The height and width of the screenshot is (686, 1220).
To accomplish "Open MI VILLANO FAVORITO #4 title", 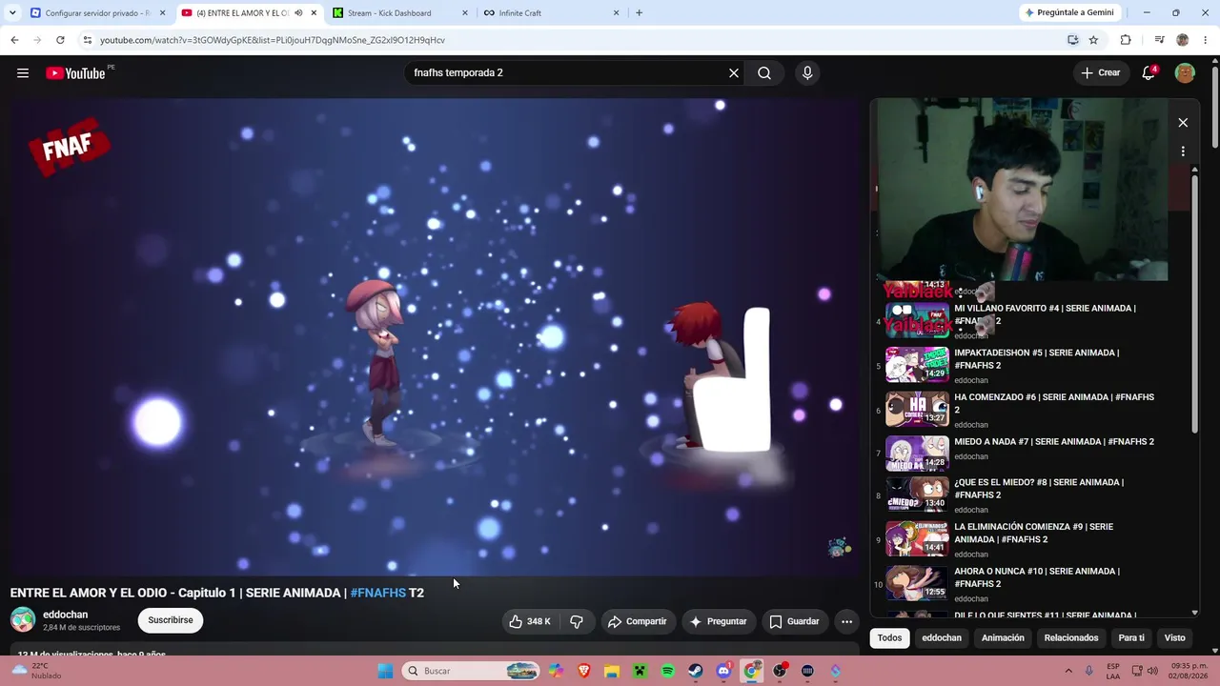I will pyautogui.click(x=1045, y=314).
